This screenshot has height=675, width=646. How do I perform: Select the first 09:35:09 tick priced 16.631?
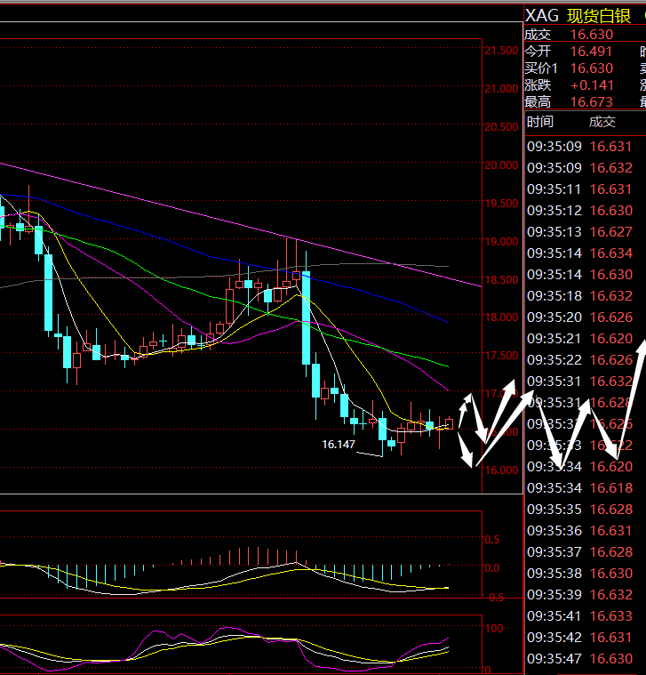pyautogui.click(x=579, y=147)
